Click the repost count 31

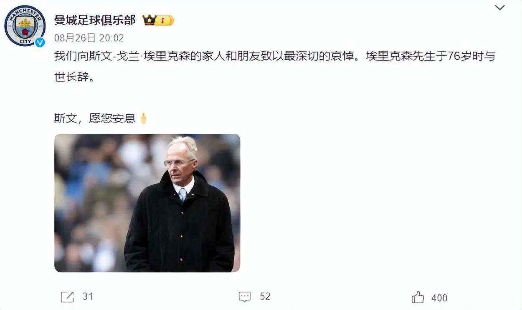(x=88, y=296)
